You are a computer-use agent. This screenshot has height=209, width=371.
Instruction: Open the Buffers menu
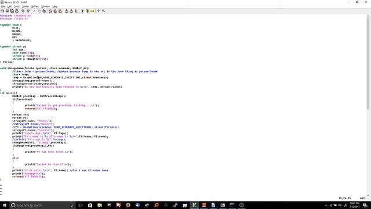(x=35, y=6)
